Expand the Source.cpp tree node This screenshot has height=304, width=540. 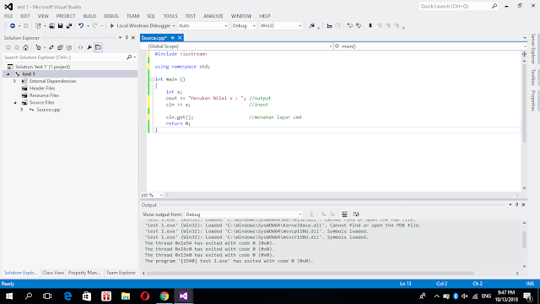(x=22, y=110)
